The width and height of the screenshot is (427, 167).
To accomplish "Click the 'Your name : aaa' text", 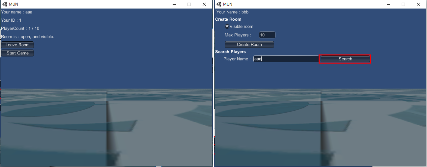I will [x=17, y=12].
